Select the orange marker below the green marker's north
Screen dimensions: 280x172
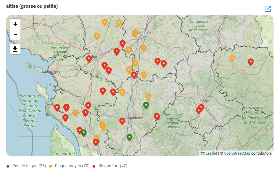[x=148, y=97]
